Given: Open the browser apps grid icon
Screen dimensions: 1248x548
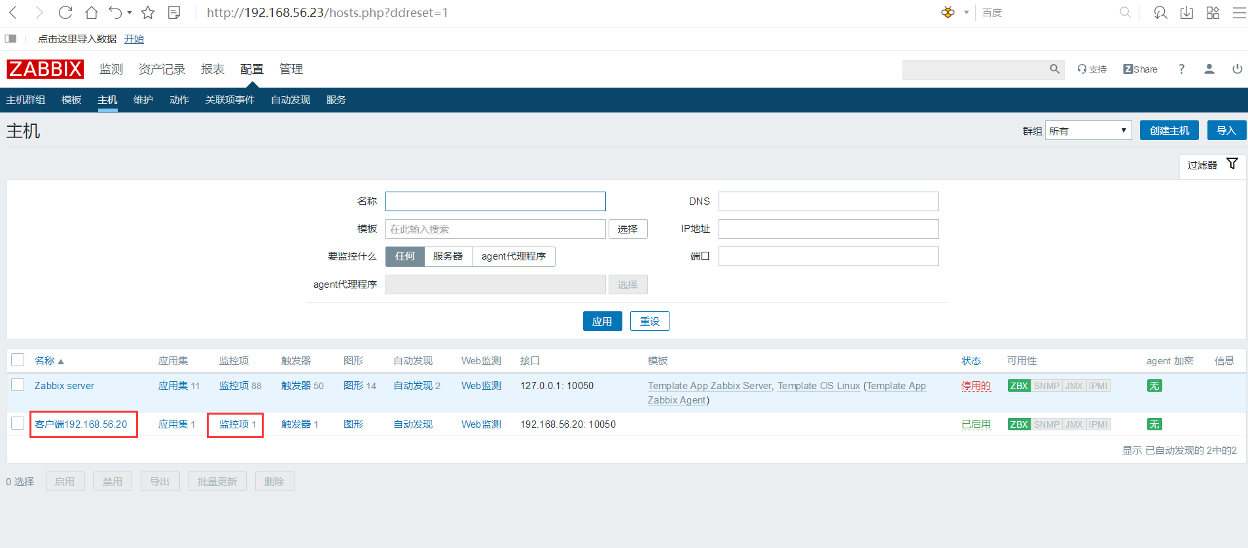Looking at the screenshot, I should (x=1213, y=12).
